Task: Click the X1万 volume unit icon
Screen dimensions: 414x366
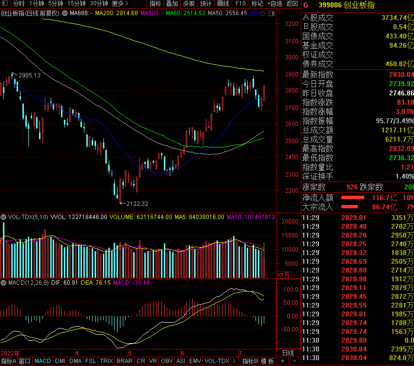Action: (x=283, y=275)
